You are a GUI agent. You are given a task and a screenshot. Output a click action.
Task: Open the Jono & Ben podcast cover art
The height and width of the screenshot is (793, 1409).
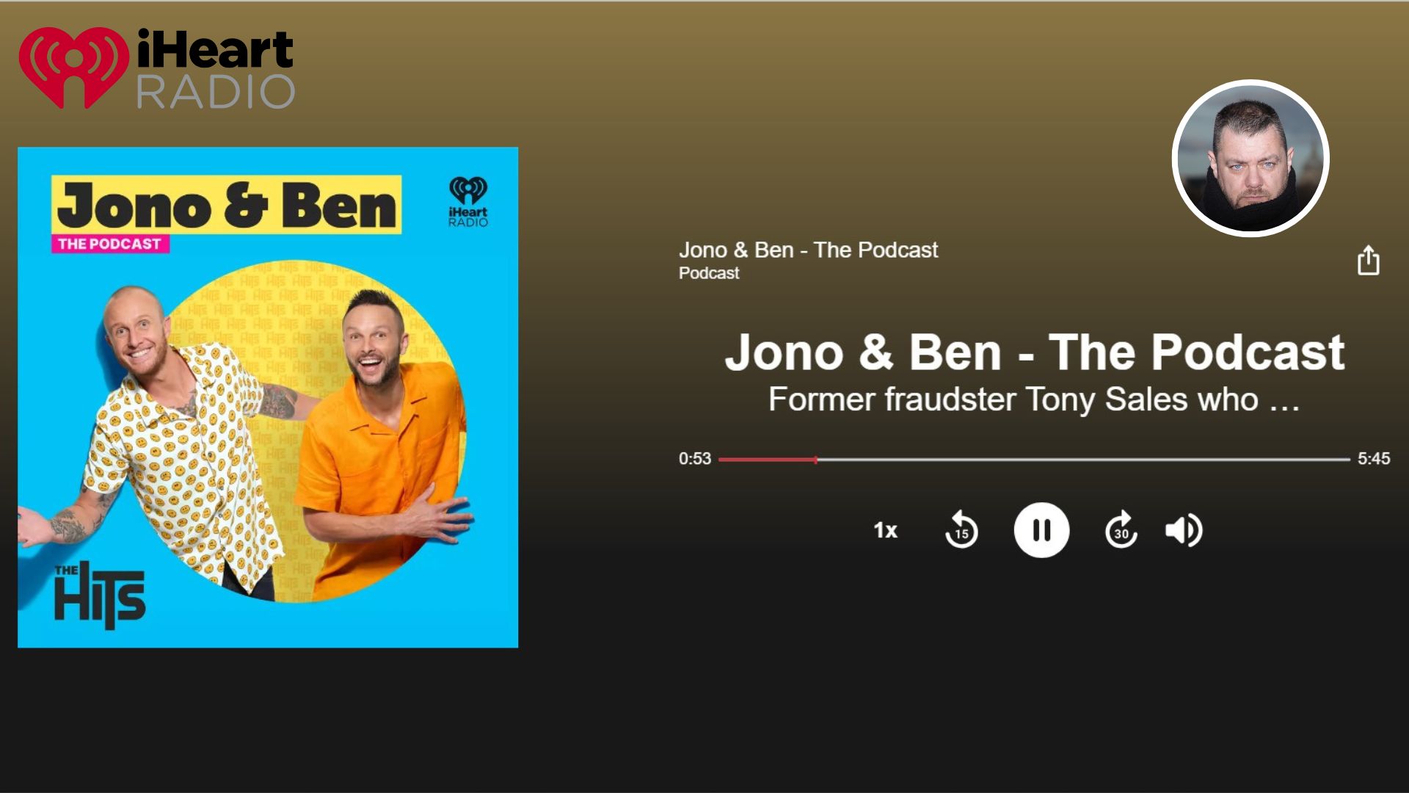pos(268,397)
